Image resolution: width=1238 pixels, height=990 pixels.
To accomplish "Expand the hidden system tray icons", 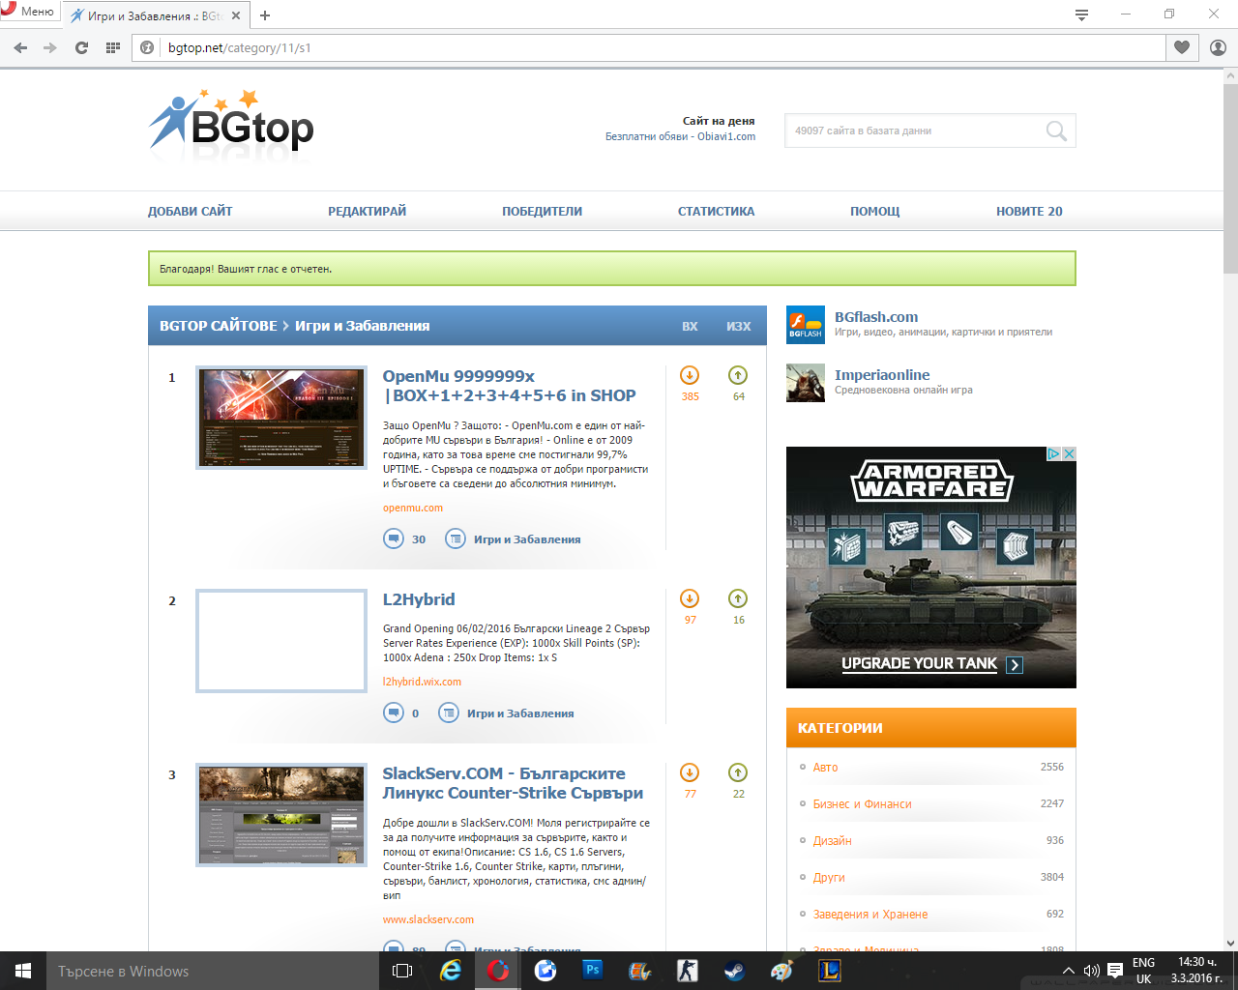I will [1068, 971].
